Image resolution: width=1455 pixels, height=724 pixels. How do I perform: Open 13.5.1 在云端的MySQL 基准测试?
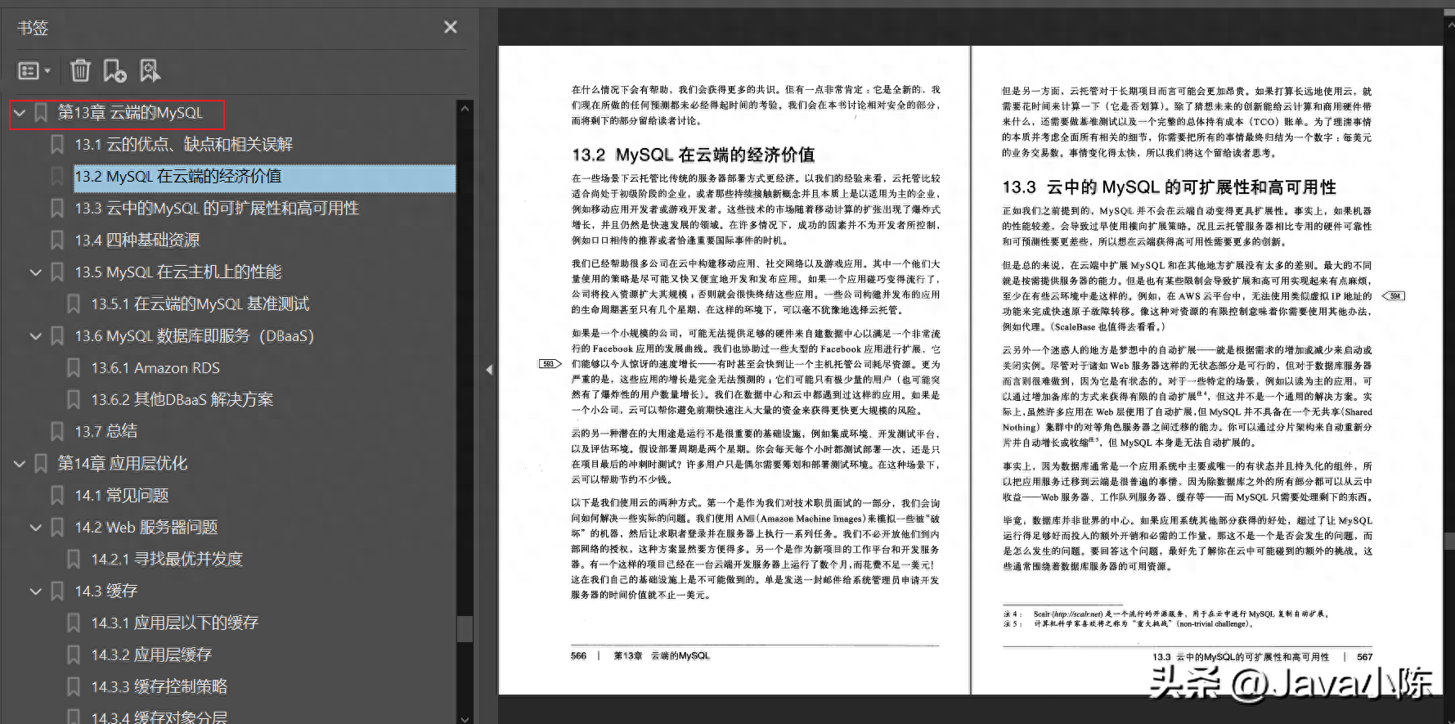point(200,304)
